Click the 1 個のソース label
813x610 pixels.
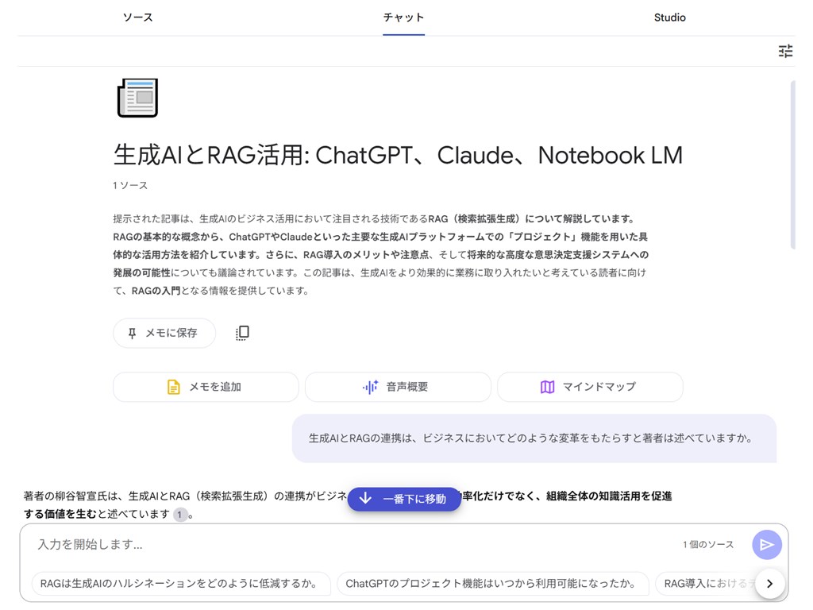tap(708, 545)
